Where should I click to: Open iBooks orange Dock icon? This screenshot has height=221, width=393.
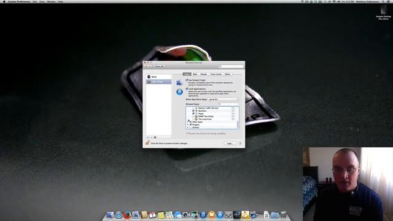coord(211,215)
